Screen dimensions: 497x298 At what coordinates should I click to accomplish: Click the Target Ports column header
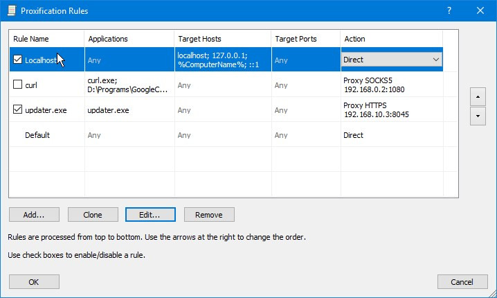coord(306,39)
